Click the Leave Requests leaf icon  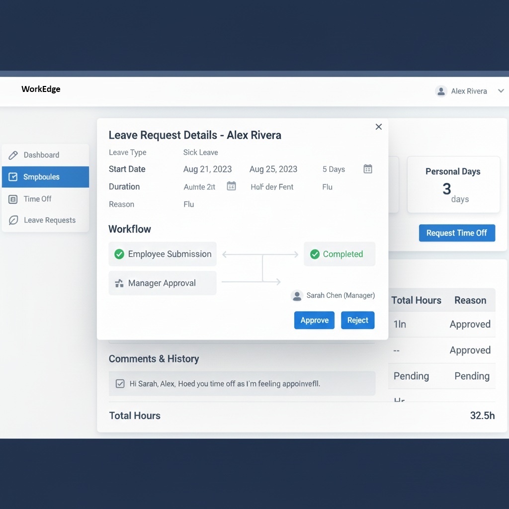13,220
